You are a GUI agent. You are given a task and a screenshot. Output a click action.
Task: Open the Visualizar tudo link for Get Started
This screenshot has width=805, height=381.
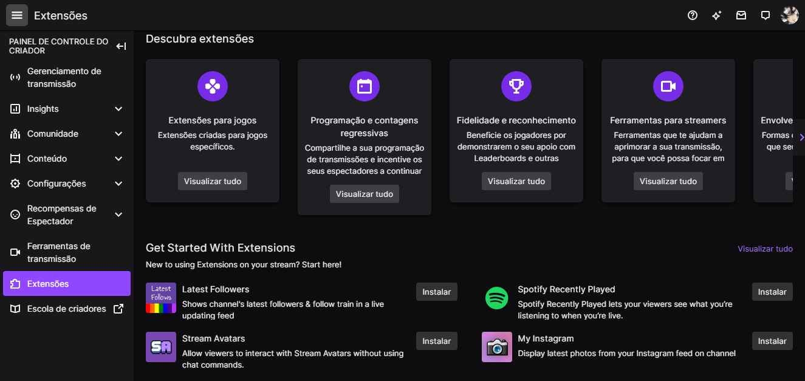pos(765,249)
